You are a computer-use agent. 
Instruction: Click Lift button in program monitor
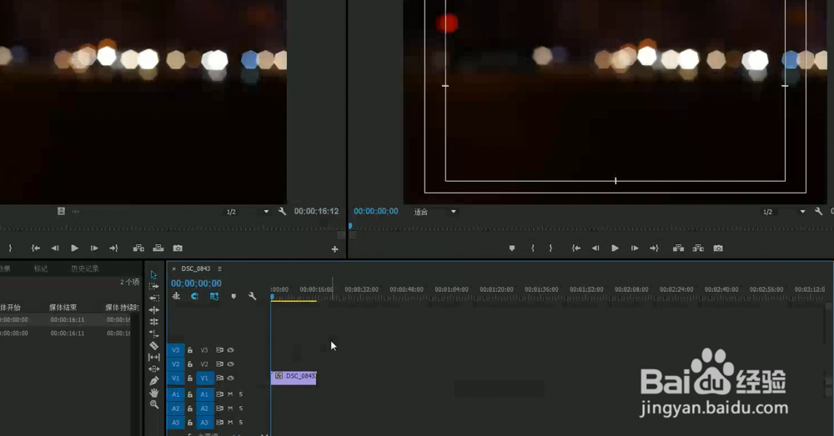[x=678, y=248]
